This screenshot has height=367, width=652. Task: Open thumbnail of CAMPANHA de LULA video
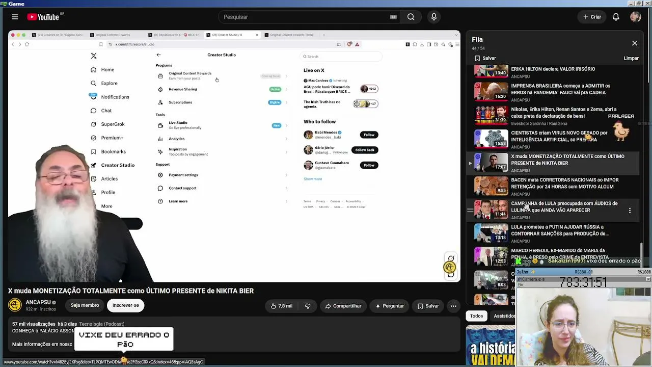[x=491, y=209]
